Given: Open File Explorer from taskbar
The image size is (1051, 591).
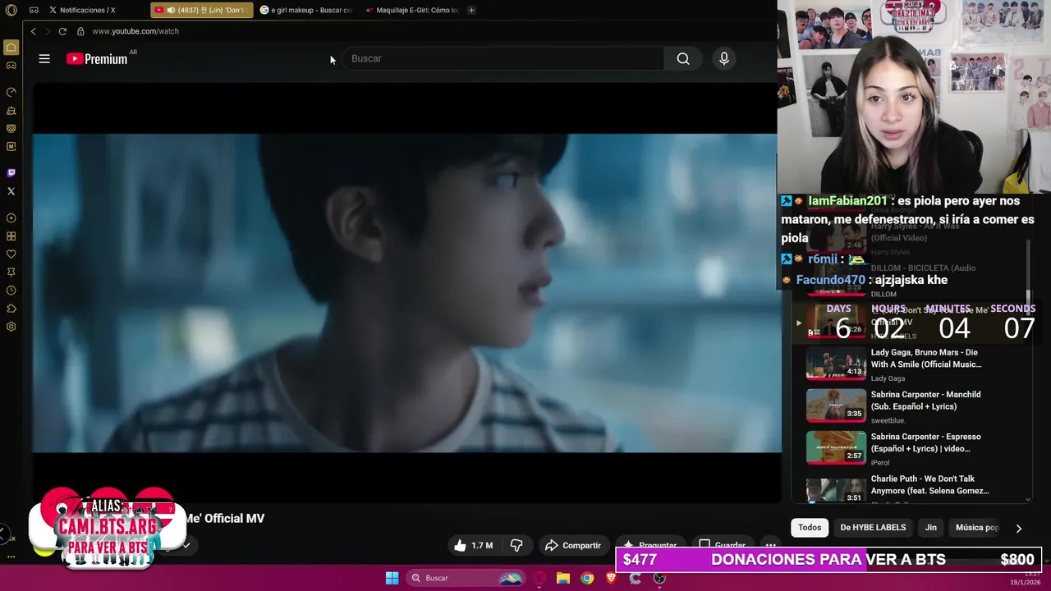Looking at the screenshot, I should tap(563, 578).
